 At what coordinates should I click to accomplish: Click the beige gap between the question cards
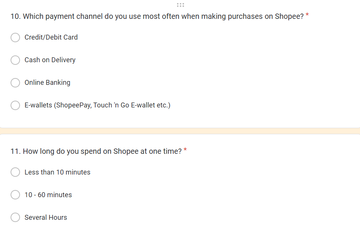point(180,131)
